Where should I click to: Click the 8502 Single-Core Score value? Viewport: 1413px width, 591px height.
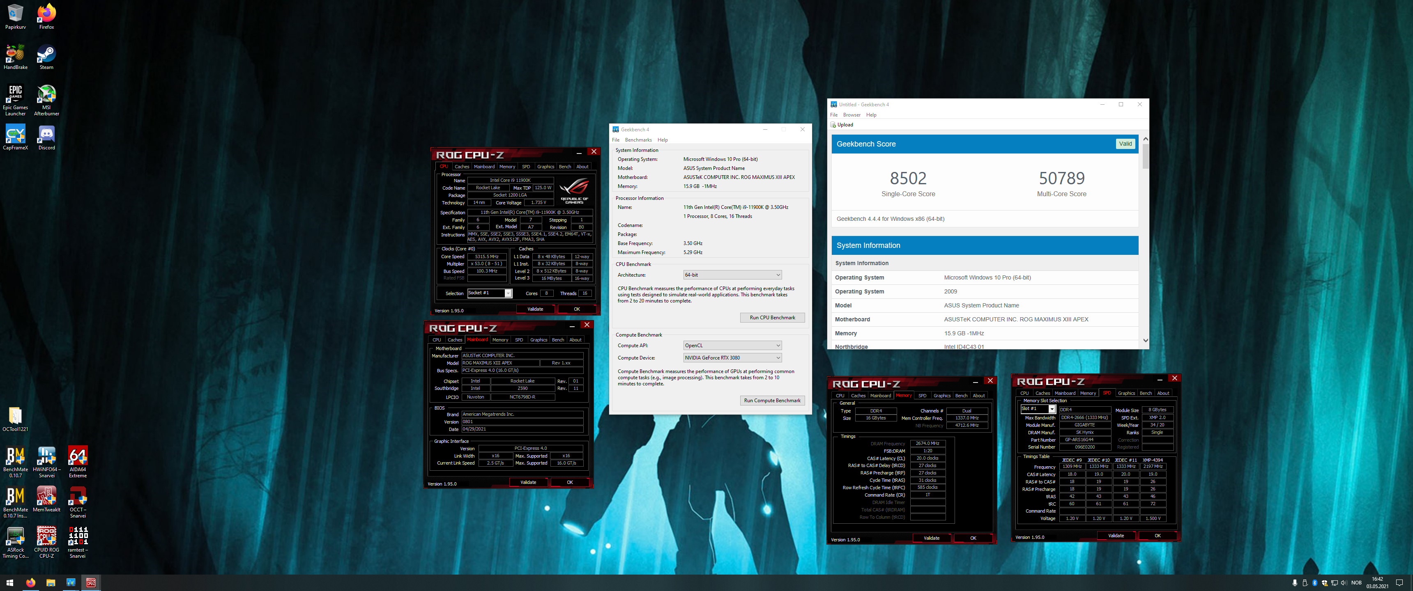coord(908,178)
